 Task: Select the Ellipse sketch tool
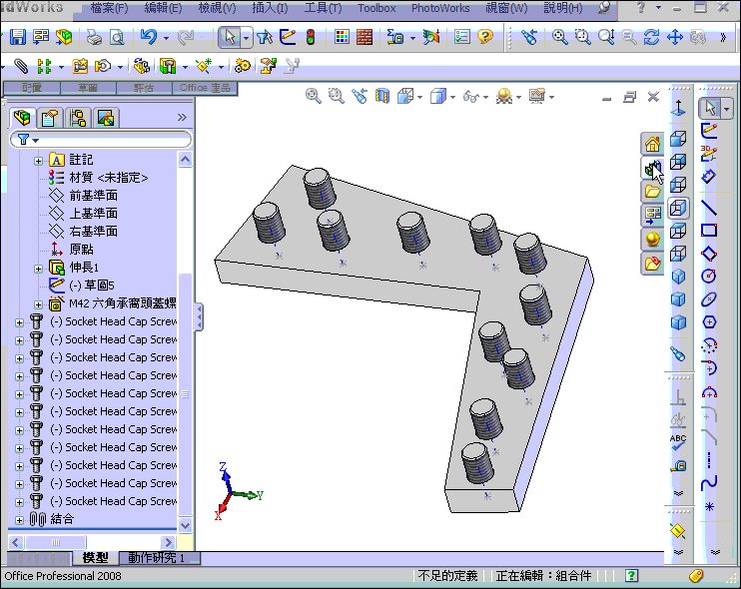709,298
